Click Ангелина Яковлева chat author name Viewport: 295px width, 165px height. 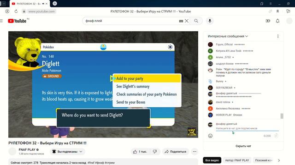(x=228, y=109)
